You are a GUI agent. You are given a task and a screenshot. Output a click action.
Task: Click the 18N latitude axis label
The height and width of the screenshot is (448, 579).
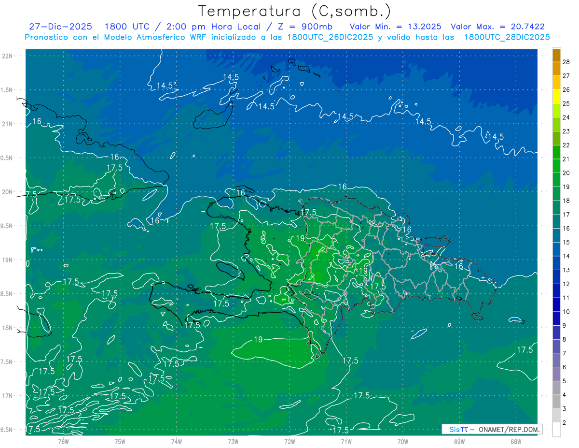pyautogui.click(x=8, y=328)
